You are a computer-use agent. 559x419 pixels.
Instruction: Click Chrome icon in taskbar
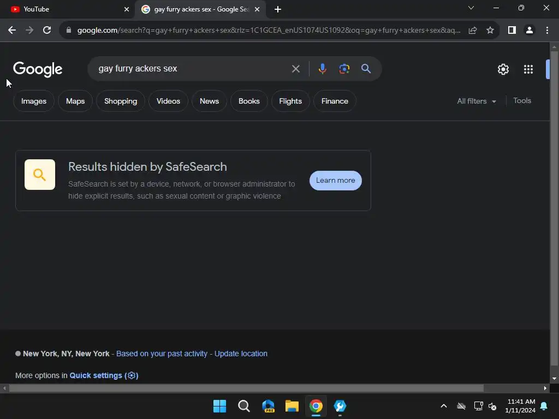pyautogui.click(x=316, y=406)
